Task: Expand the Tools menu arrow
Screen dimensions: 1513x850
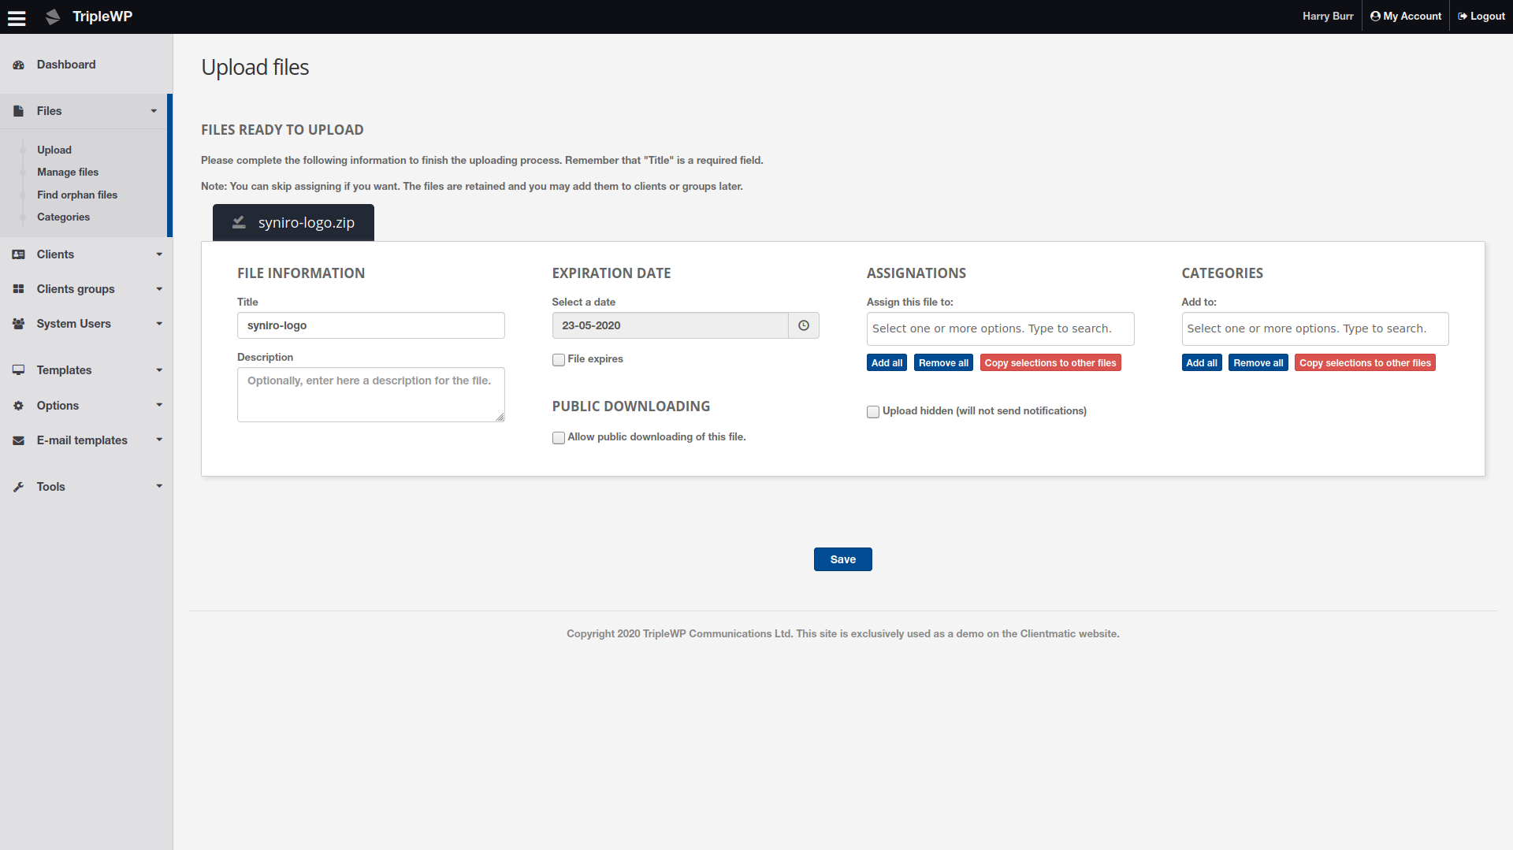Action: pyautogui.click(x=159, y=486)
